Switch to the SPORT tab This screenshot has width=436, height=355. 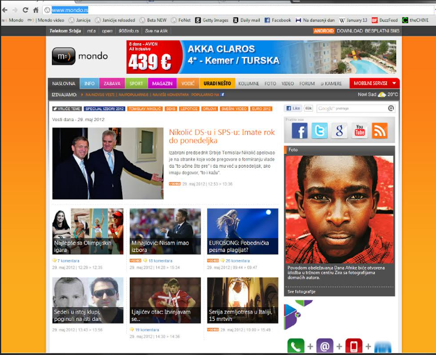(136, 84)
